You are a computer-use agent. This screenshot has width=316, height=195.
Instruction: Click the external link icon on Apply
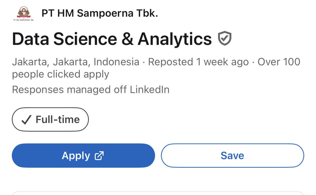[99, 156]
